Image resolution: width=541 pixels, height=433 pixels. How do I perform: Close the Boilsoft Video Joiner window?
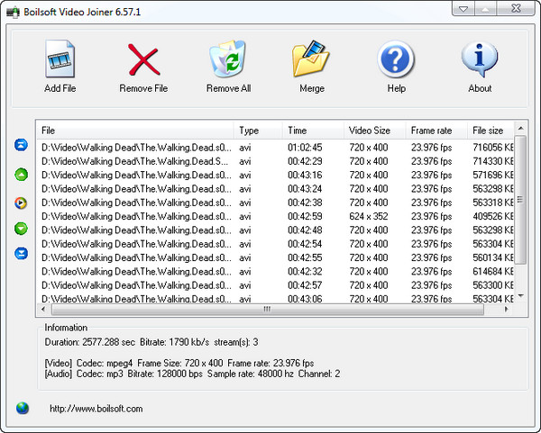[516, 9]
